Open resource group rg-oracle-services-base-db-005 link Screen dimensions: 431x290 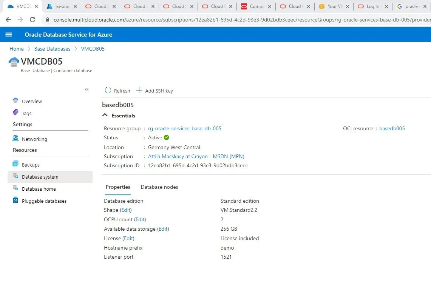pyautogui.click(x=184, y=128)
